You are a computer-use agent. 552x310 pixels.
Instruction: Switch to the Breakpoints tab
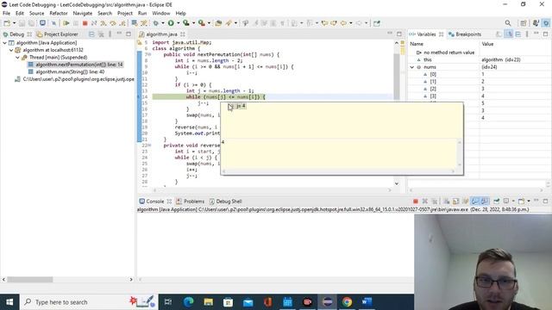[465, 34]
